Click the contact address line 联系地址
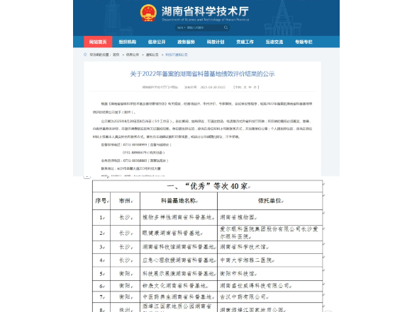The width and height of the screenshot is (417, 312). coord(130,168)
